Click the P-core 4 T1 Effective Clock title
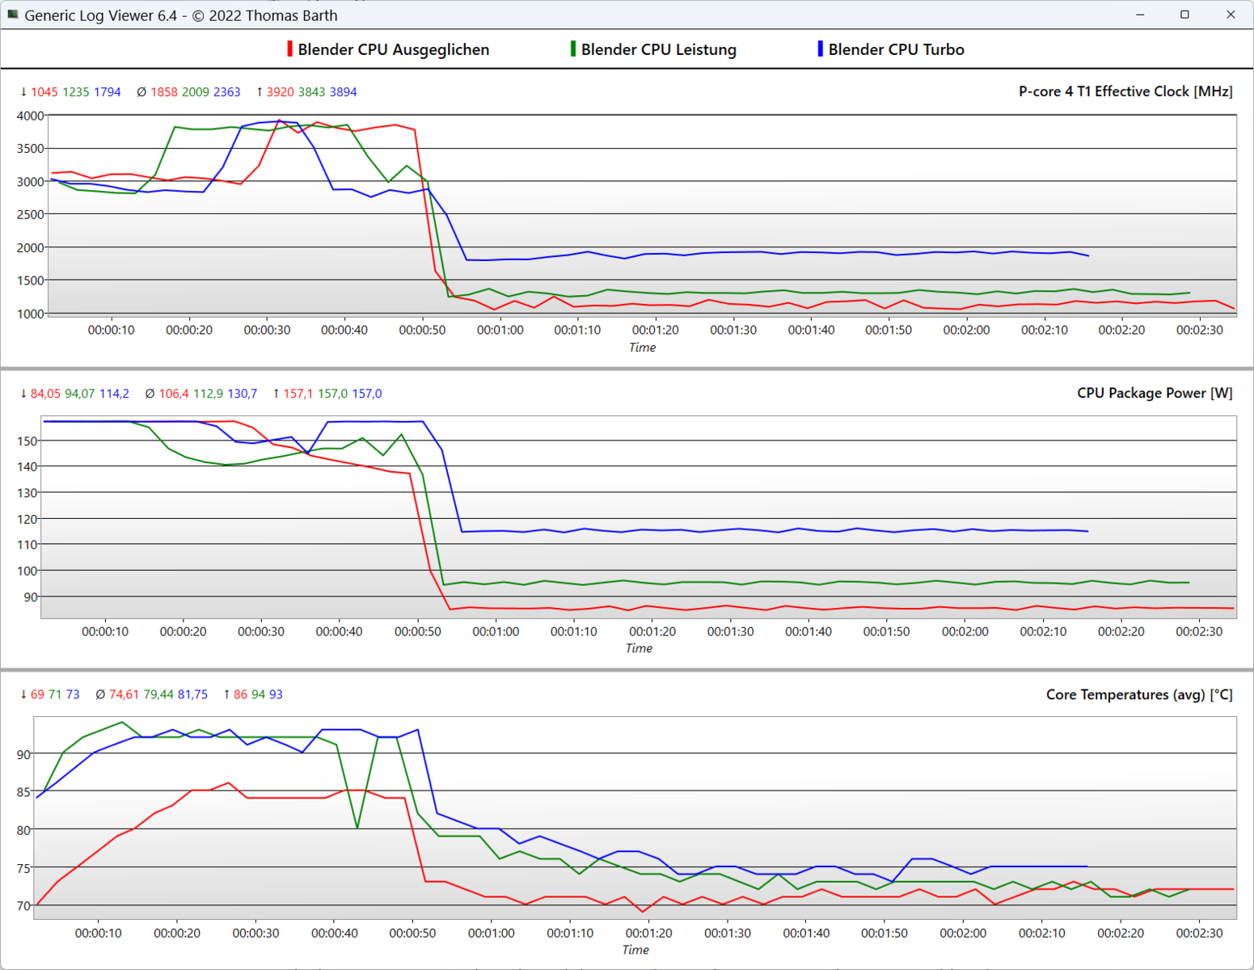 coord(1125,91)
